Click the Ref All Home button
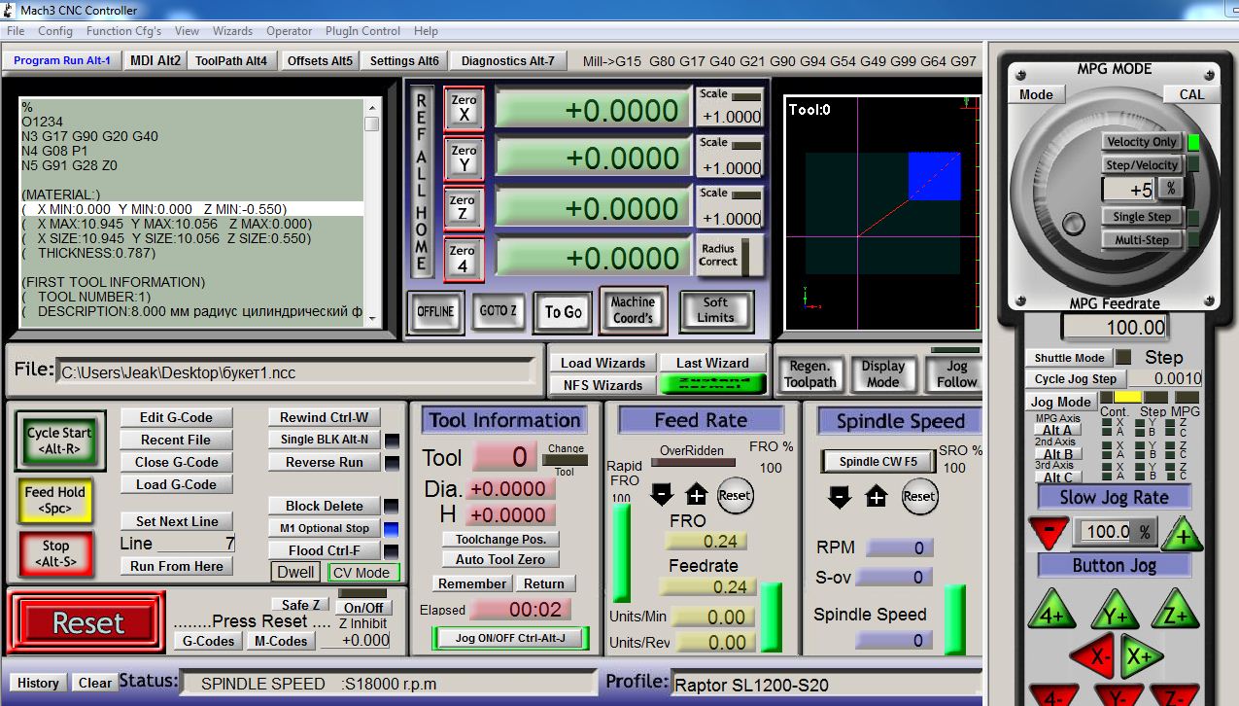 tap(421, 181)
